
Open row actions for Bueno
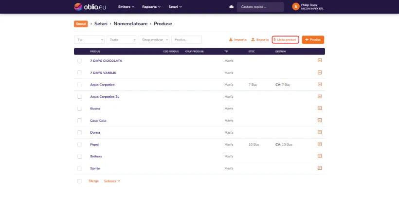coord(320,108)
